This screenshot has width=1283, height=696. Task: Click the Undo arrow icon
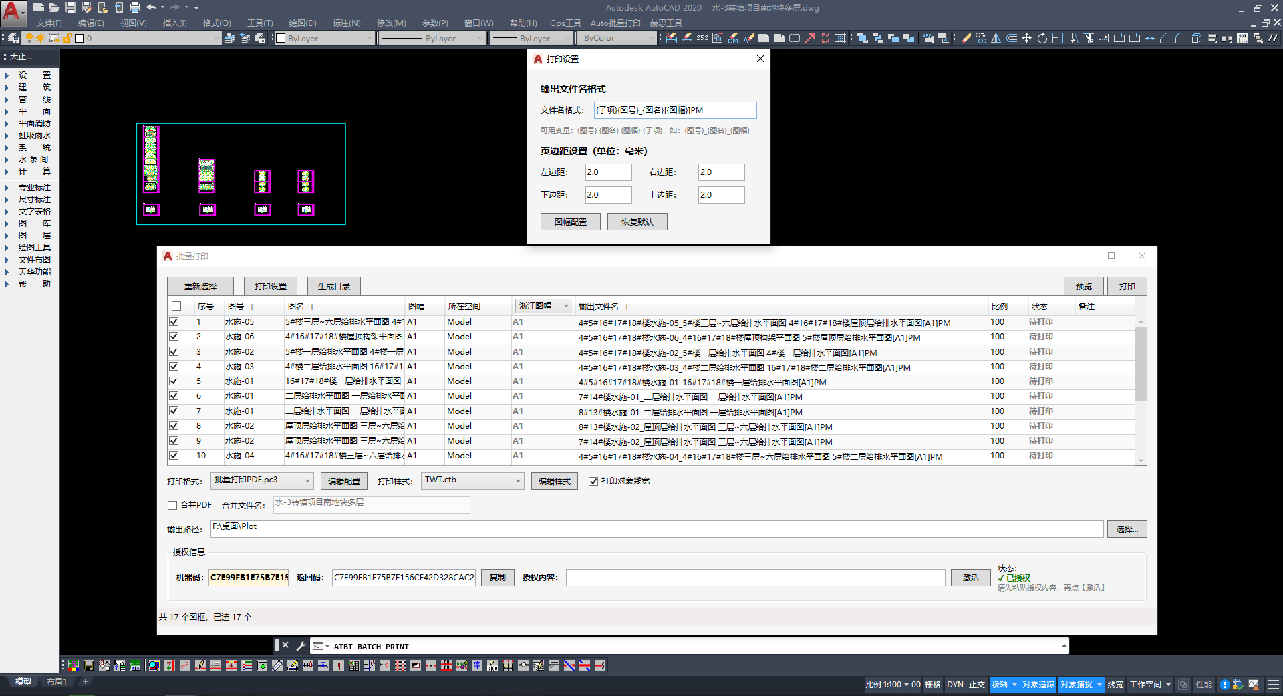coord(151,7)
